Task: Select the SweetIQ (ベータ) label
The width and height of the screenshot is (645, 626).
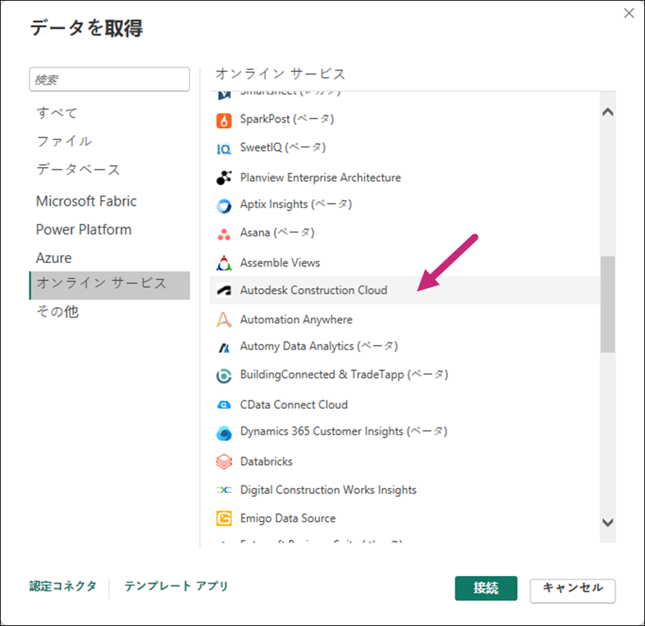Action: [x=282, y=147]
